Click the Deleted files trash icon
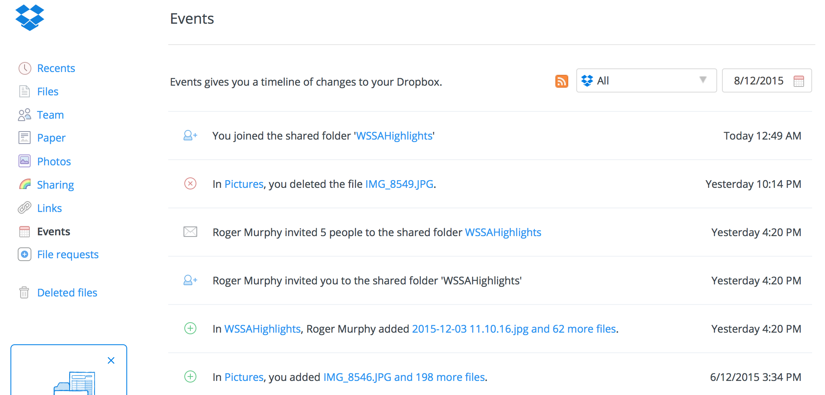825x395 pixels. [x=24, y=292]
